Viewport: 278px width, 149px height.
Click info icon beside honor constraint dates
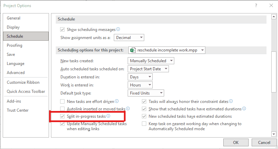coord(231,101)
